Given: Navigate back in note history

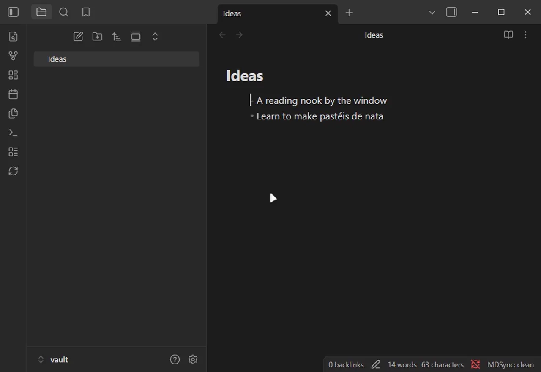Looking at the screenshot, I should pos(222,35).
